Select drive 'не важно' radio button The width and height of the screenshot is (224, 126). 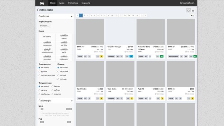click(x=58, y=68)
